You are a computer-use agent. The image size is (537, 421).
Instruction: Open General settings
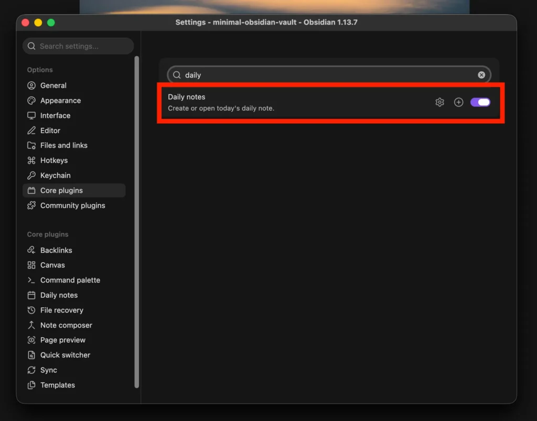pyautogui.click(x=74, y=85)
